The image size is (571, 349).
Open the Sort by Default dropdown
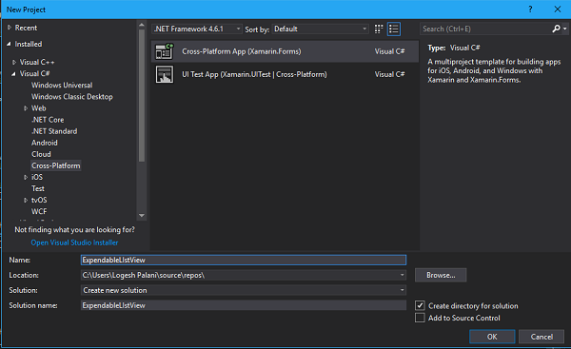320,29
